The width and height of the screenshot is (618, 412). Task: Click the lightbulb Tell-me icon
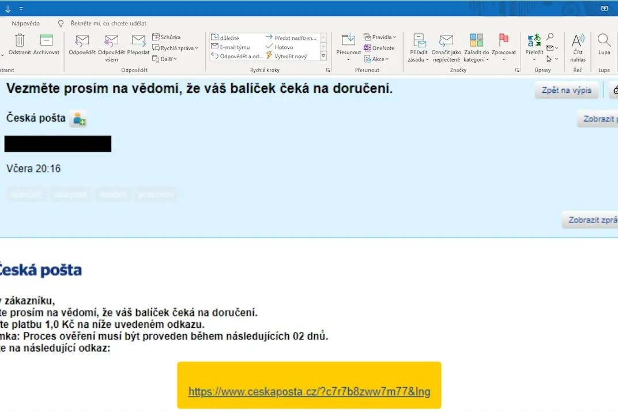[61, 24]
